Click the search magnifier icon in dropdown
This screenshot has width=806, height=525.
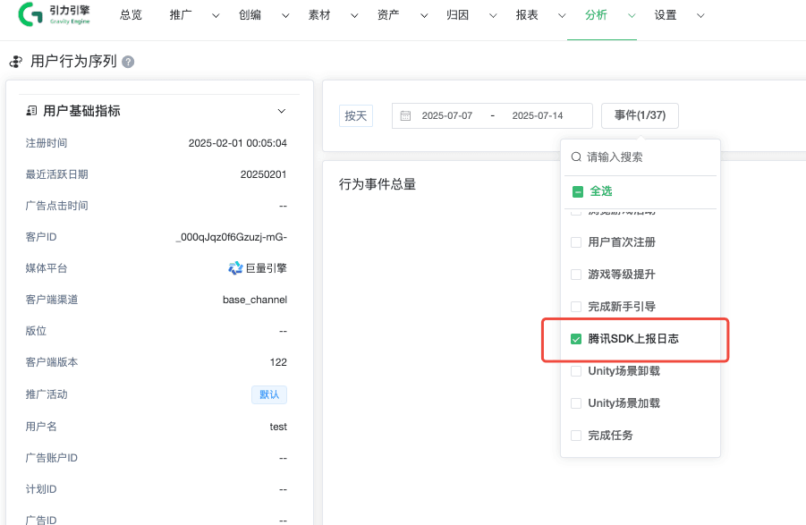(x=576, y=157)
